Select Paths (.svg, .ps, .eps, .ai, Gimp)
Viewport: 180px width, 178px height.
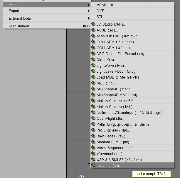127,124
